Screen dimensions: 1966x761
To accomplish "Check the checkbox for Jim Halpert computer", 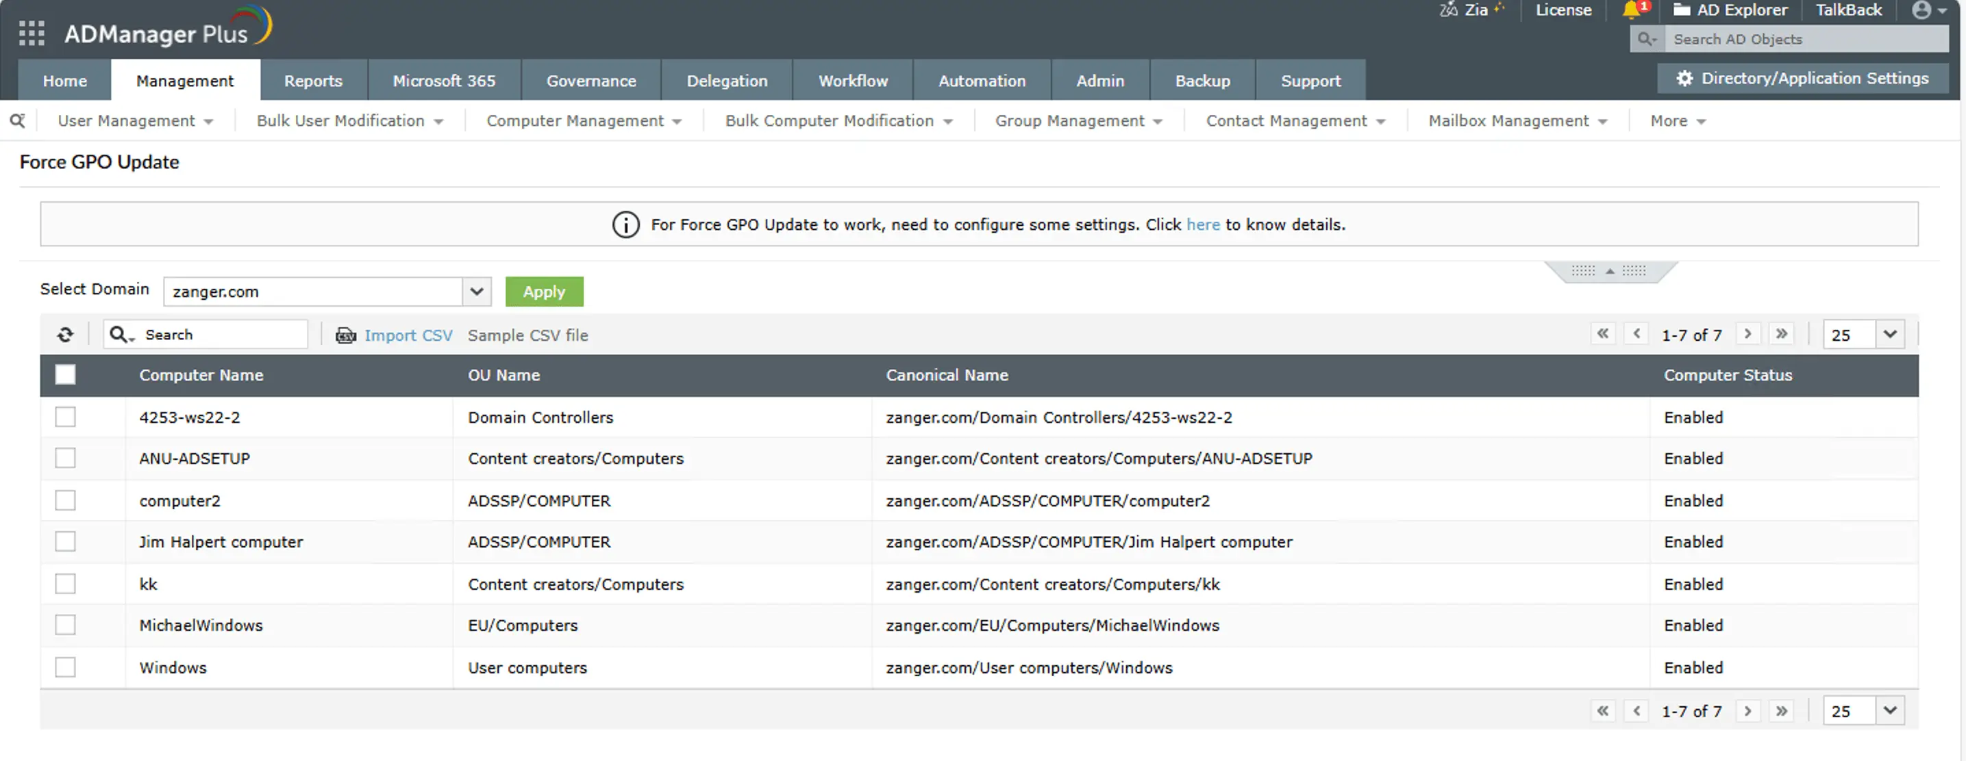I will 65,541.
